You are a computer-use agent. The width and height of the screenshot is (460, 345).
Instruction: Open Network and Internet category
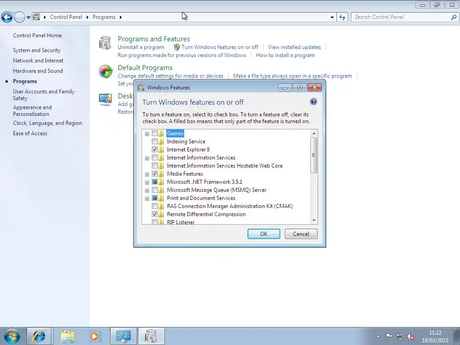point(38,61)
